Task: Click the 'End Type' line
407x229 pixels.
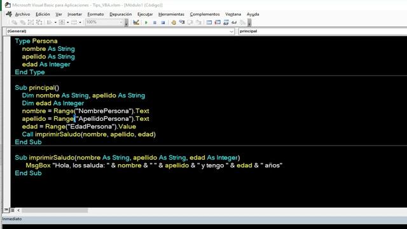Action: (30, 72)
